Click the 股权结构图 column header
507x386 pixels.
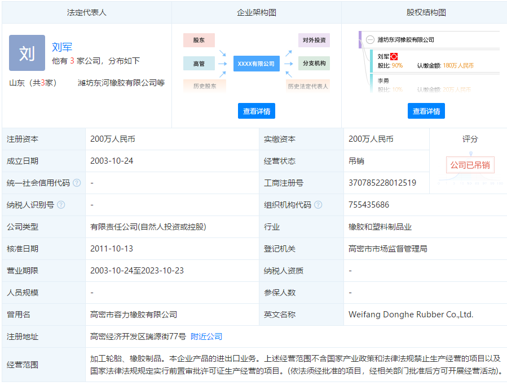[x=426, y=12]
